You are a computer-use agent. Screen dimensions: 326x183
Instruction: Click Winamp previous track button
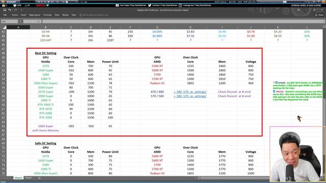tap(39, 2)
